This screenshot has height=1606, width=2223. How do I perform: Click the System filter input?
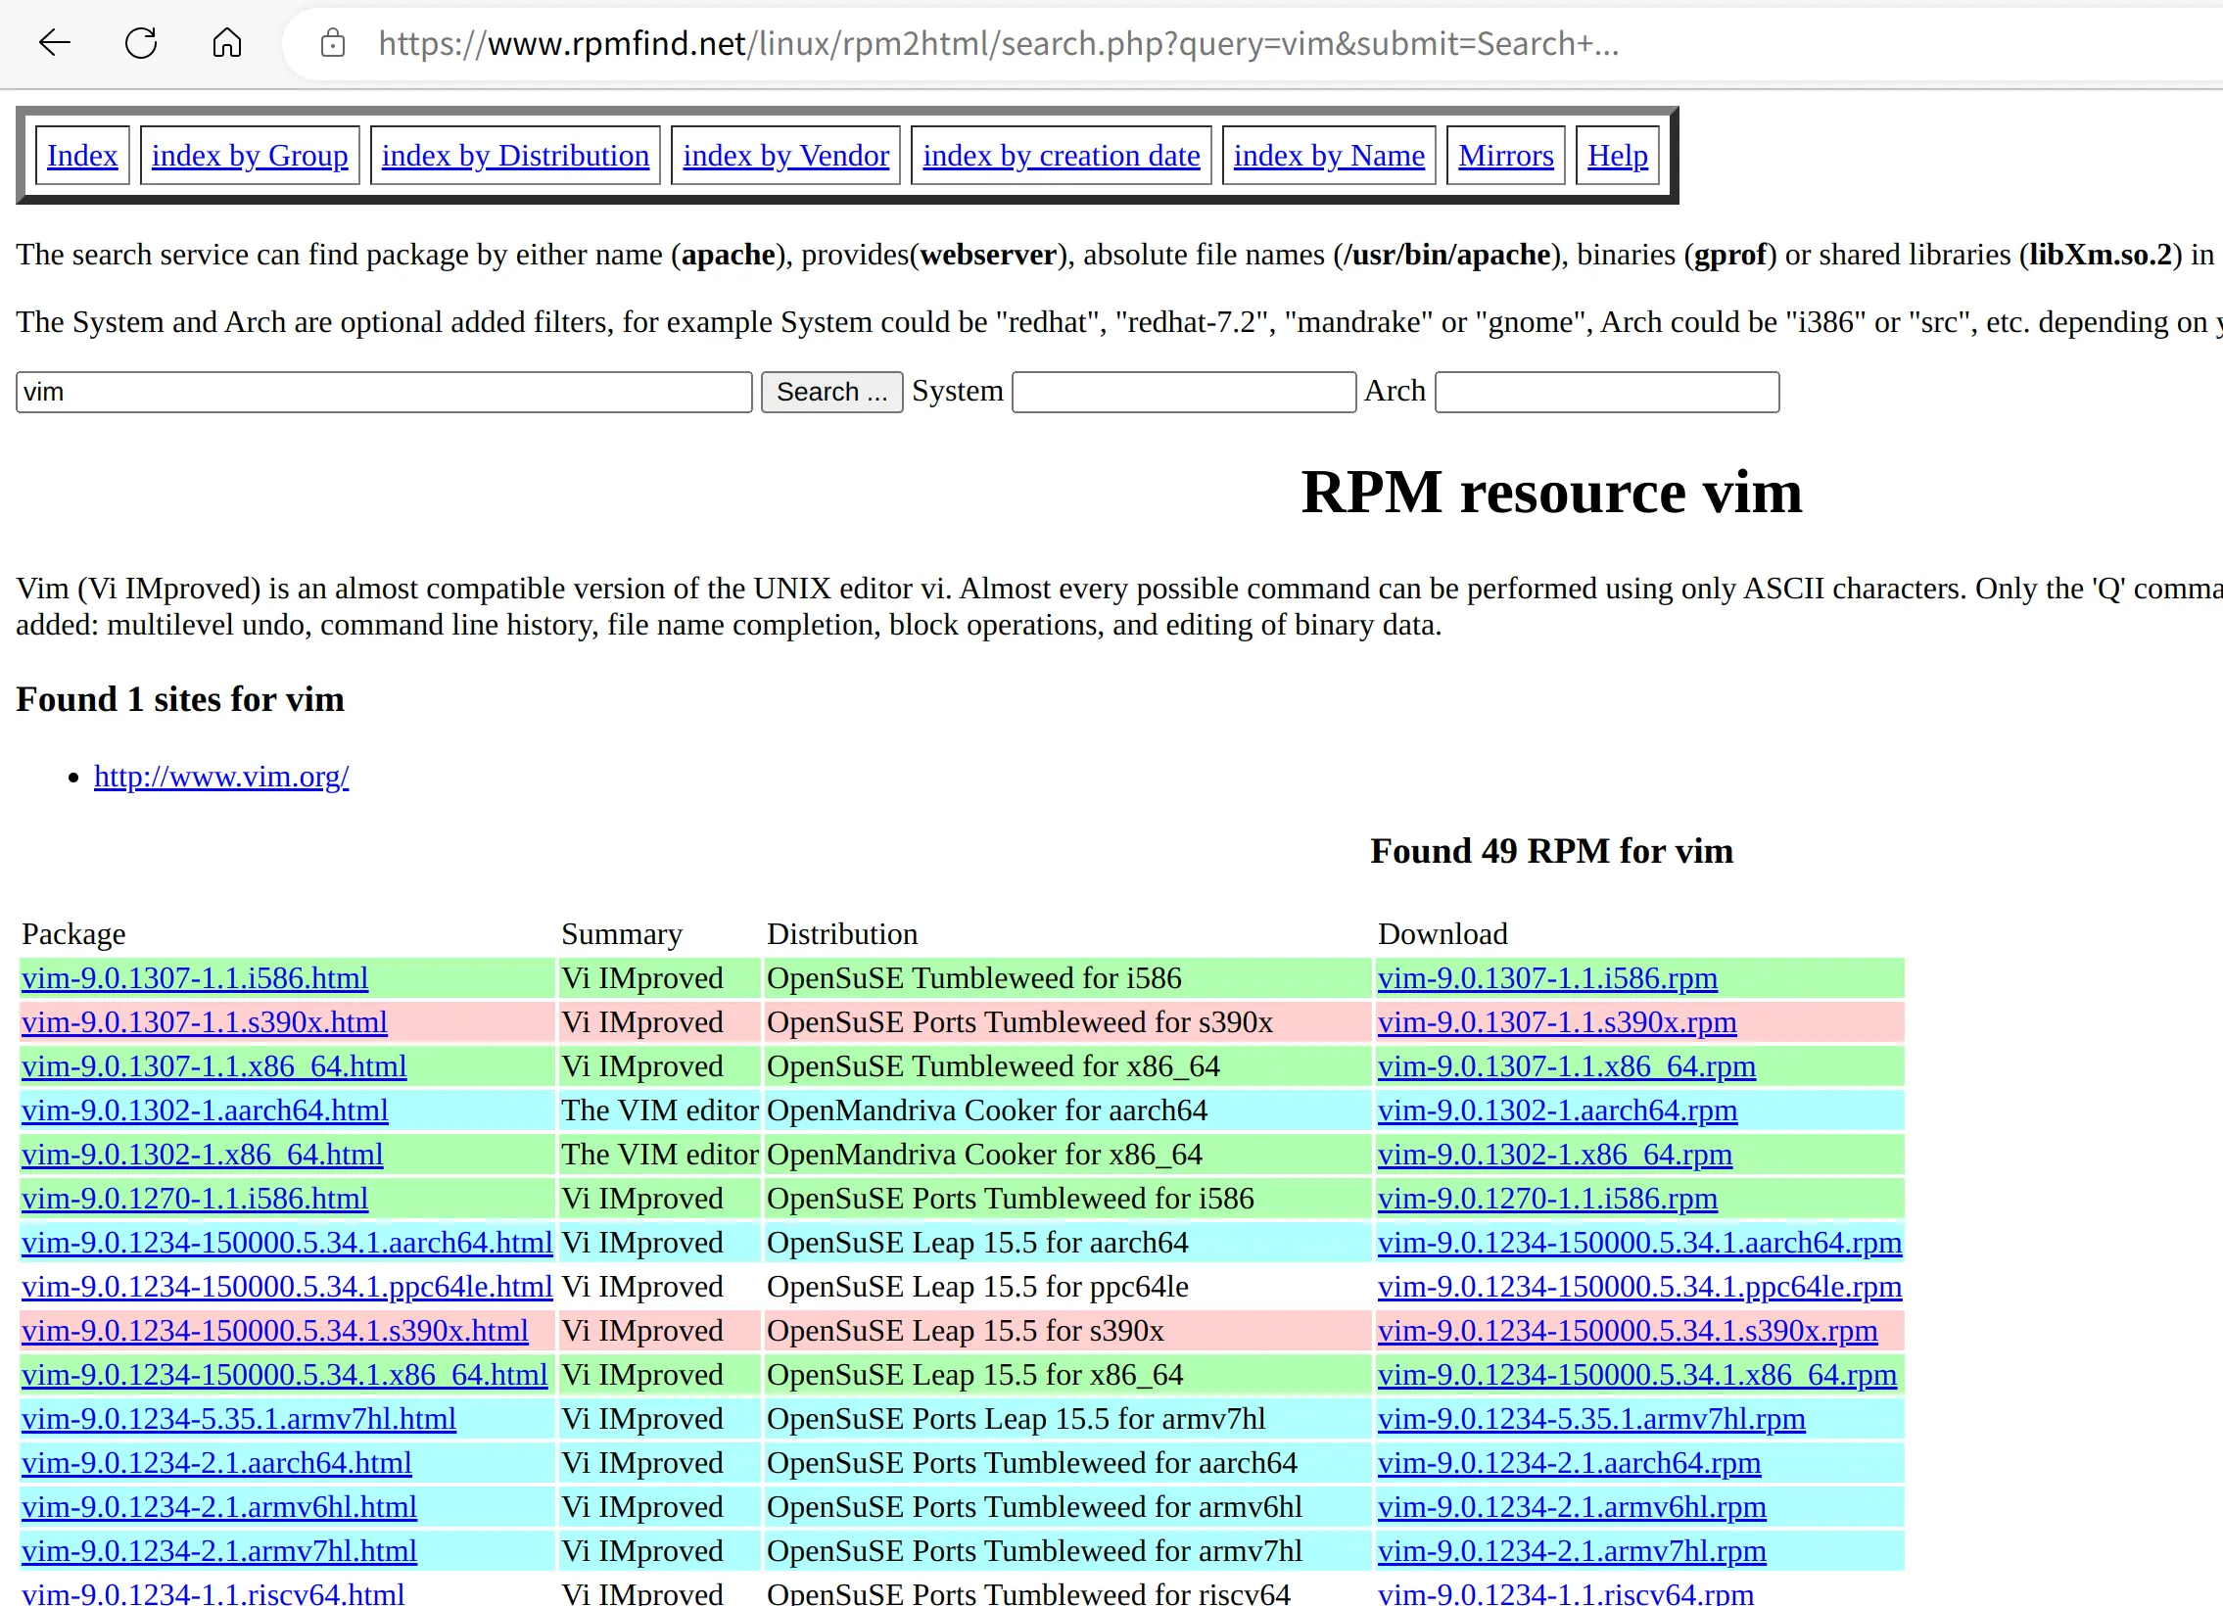tap(1184, 392)
